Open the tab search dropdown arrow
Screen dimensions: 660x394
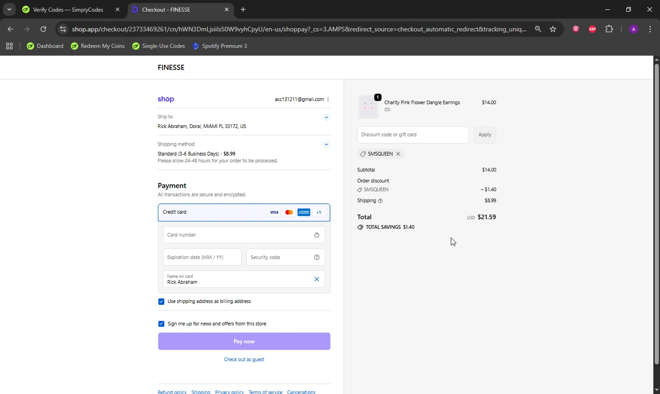(9, 9)
